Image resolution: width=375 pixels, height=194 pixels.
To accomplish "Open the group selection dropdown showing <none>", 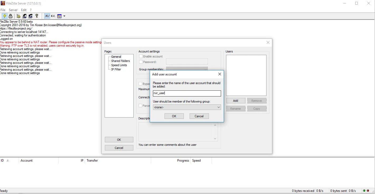I will (187, 107).
